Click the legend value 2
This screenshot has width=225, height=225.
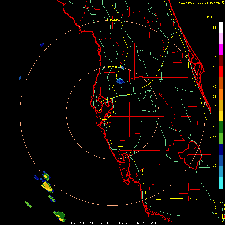point(215,185)
